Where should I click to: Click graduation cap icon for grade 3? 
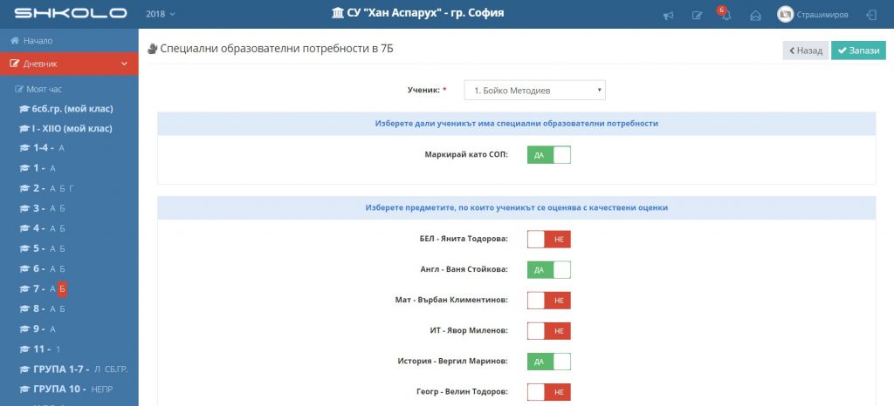(24, 209)
